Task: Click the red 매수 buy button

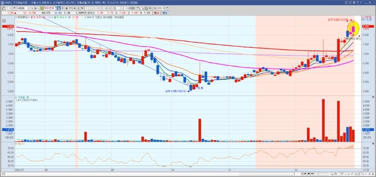Action: coord(157,13)
